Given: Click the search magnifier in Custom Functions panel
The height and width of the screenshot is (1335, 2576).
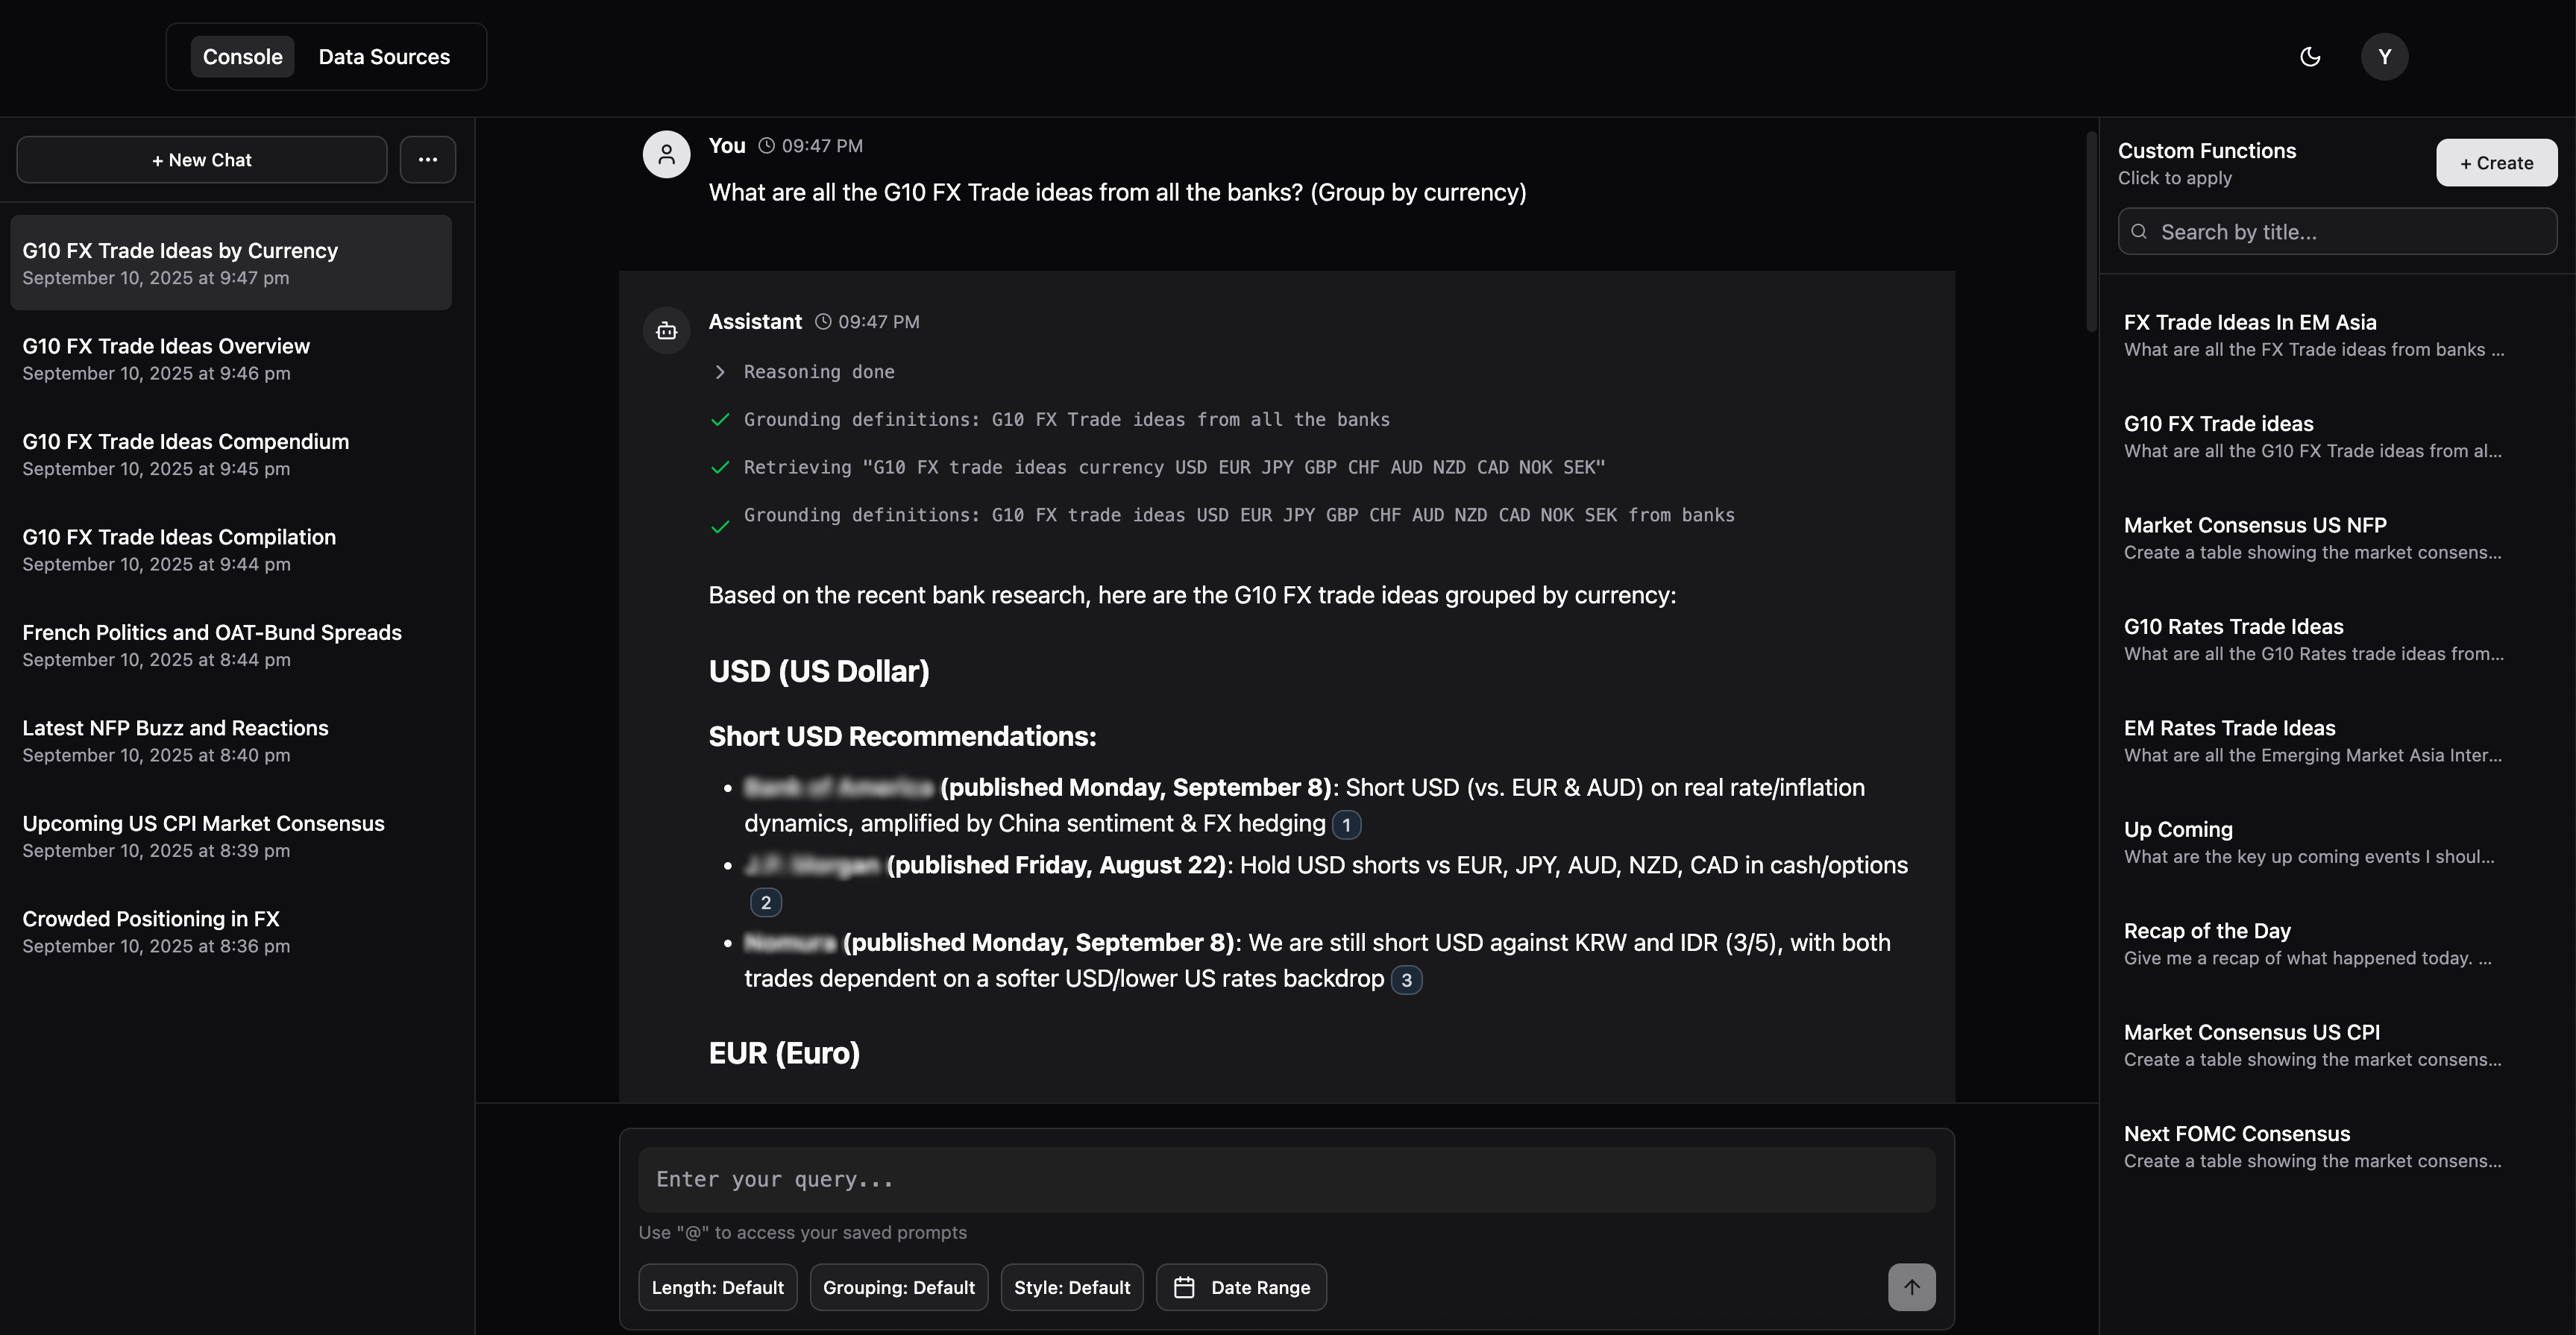Looking at the screenshot, I should coord(2140,231).
